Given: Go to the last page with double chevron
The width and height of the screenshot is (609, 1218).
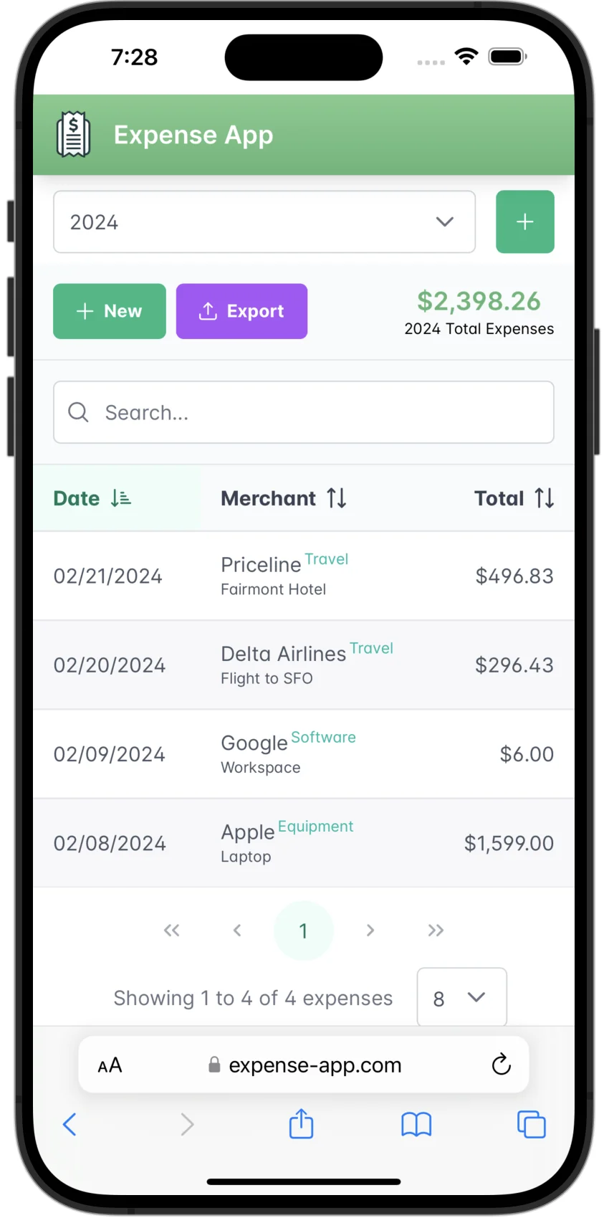Looking at the screenshot, I should point(436,930).
